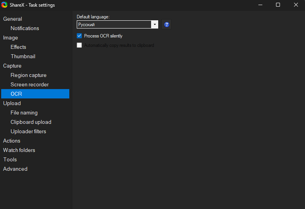
Task: Open the Upload section
Action: tap(12, 103)
